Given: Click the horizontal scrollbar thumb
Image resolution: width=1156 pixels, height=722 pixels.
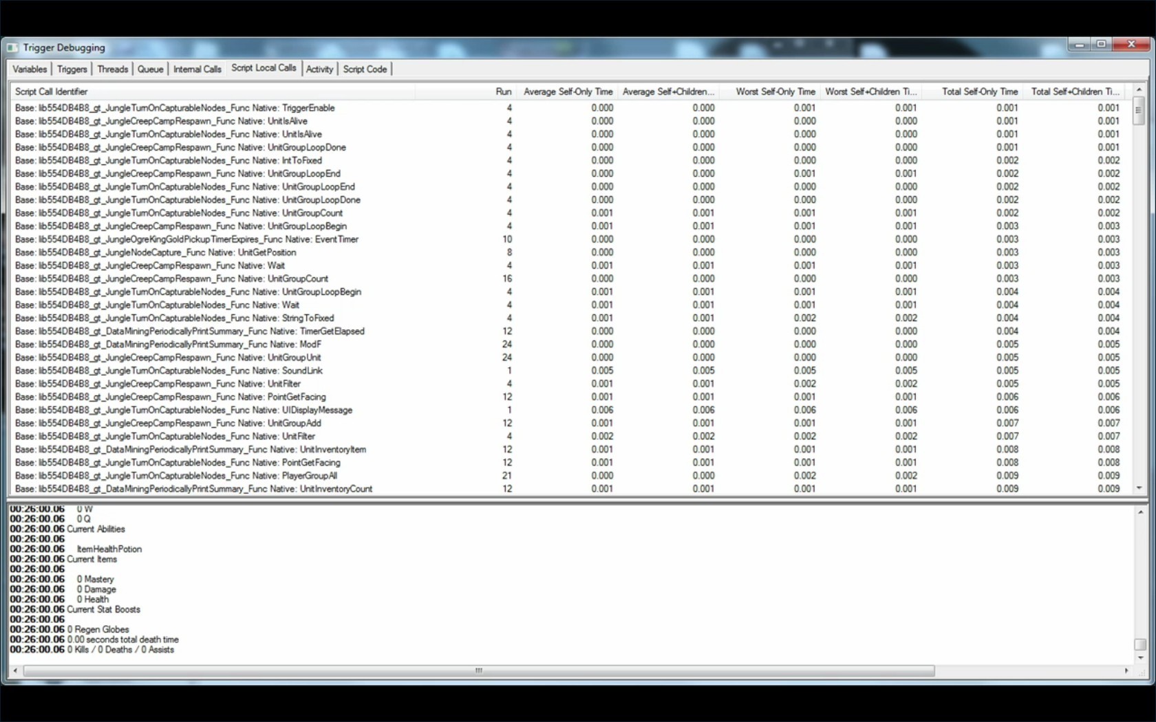Looking at the screenshot, I should click(479, 670).
